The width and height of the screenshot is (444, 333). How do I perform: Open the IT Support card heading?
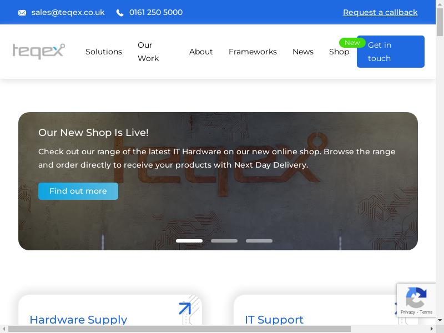pos(274,320)
